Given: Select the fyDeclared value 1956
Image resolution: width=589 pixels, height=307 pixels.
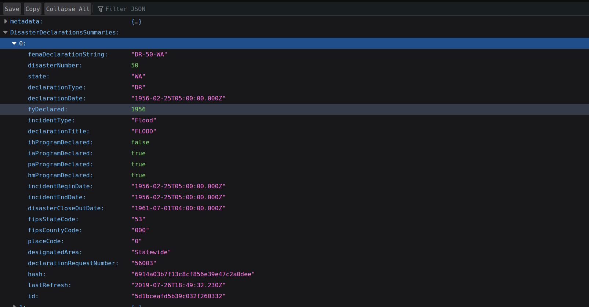Looking at the screenshot, I should pyautogui.click(x=138, y=109).
